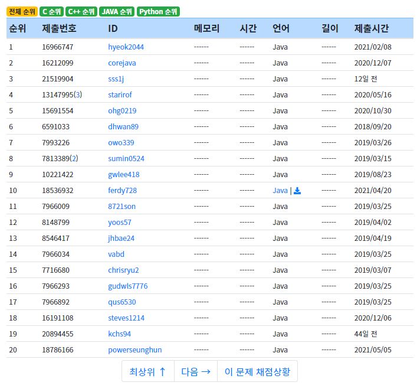417x392 pixels.
Task: Click the date 2020/12/06
Action: [x=373, y=318]
